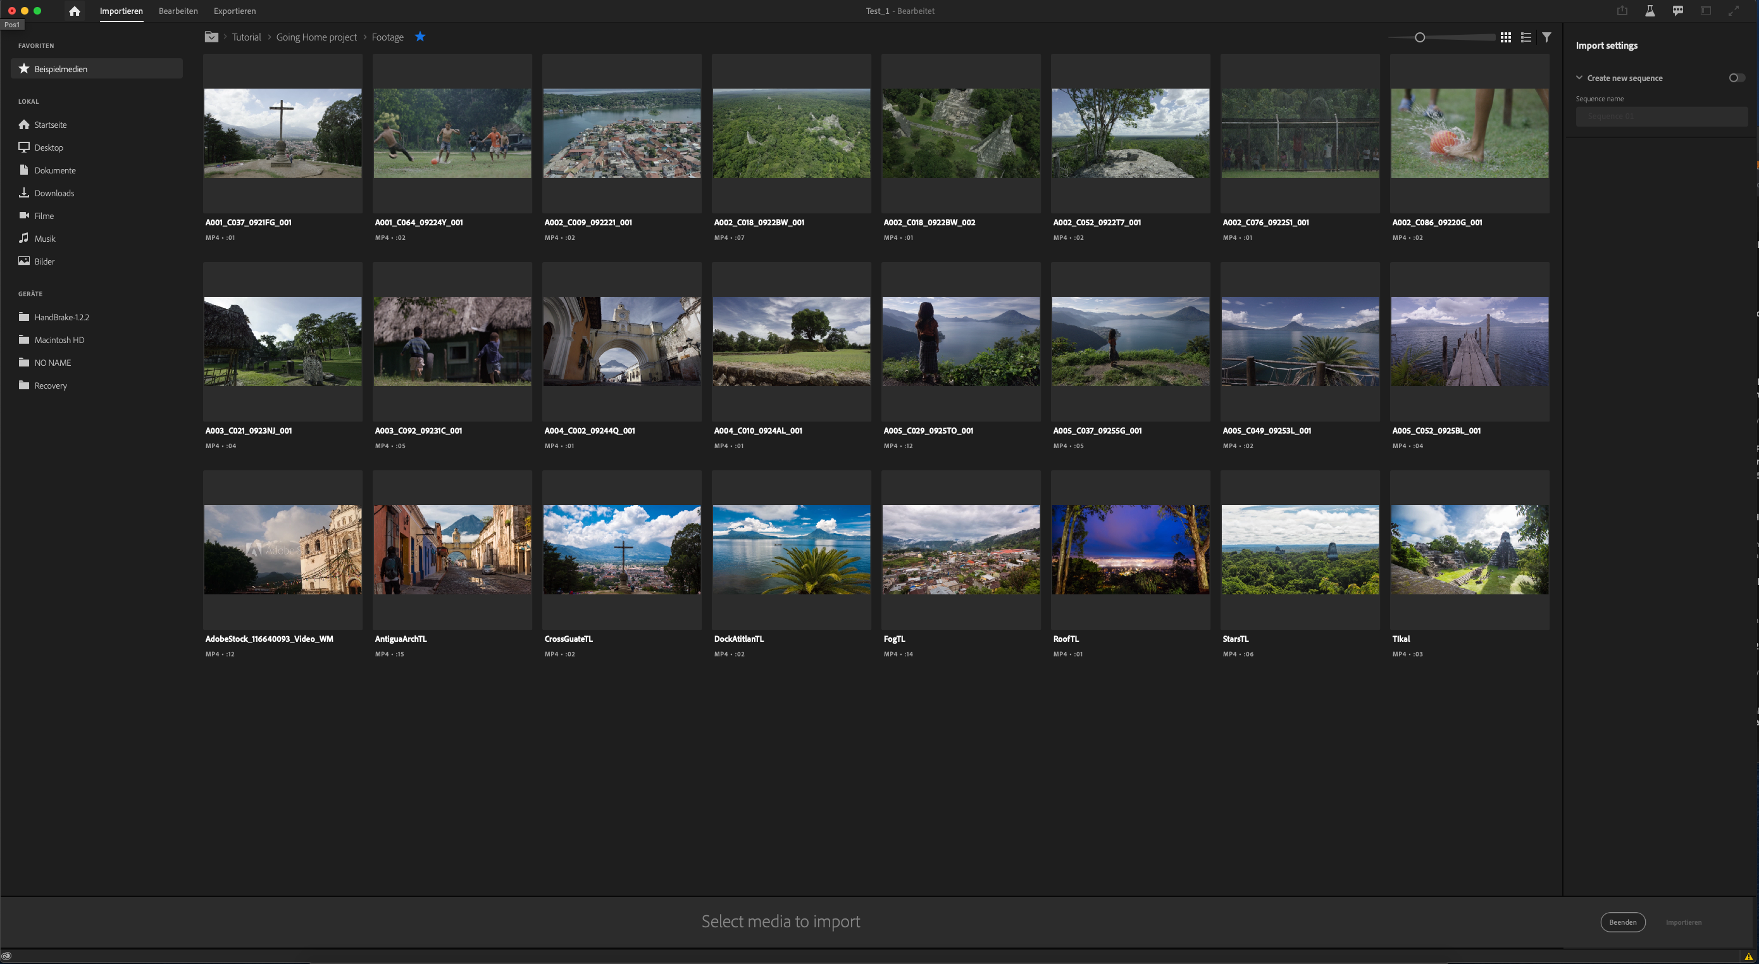The height and width of the screenshot is (964, 1759).
Task: Select the AntiguaArchTL video thumbnail
Action: 452,550
